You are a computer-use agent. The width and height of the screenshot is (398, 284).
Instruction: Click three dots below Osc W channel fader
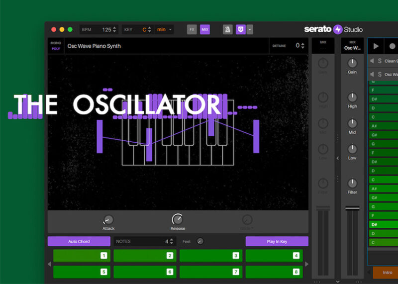(358, 282)
